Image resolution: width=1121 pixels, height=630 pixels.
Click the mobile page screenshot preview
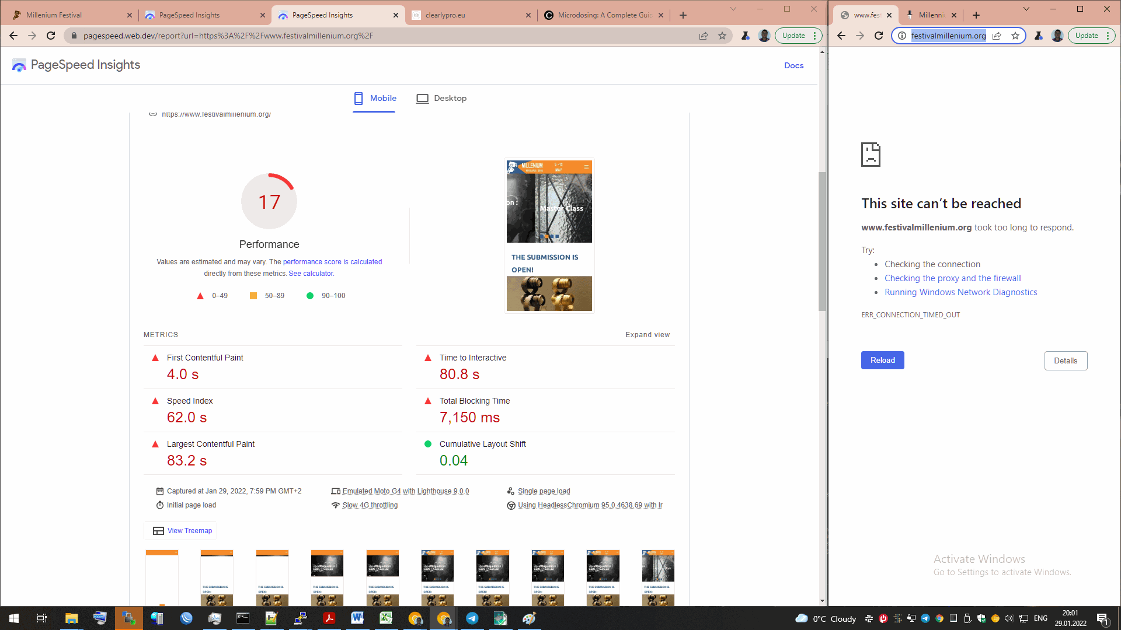549,236
